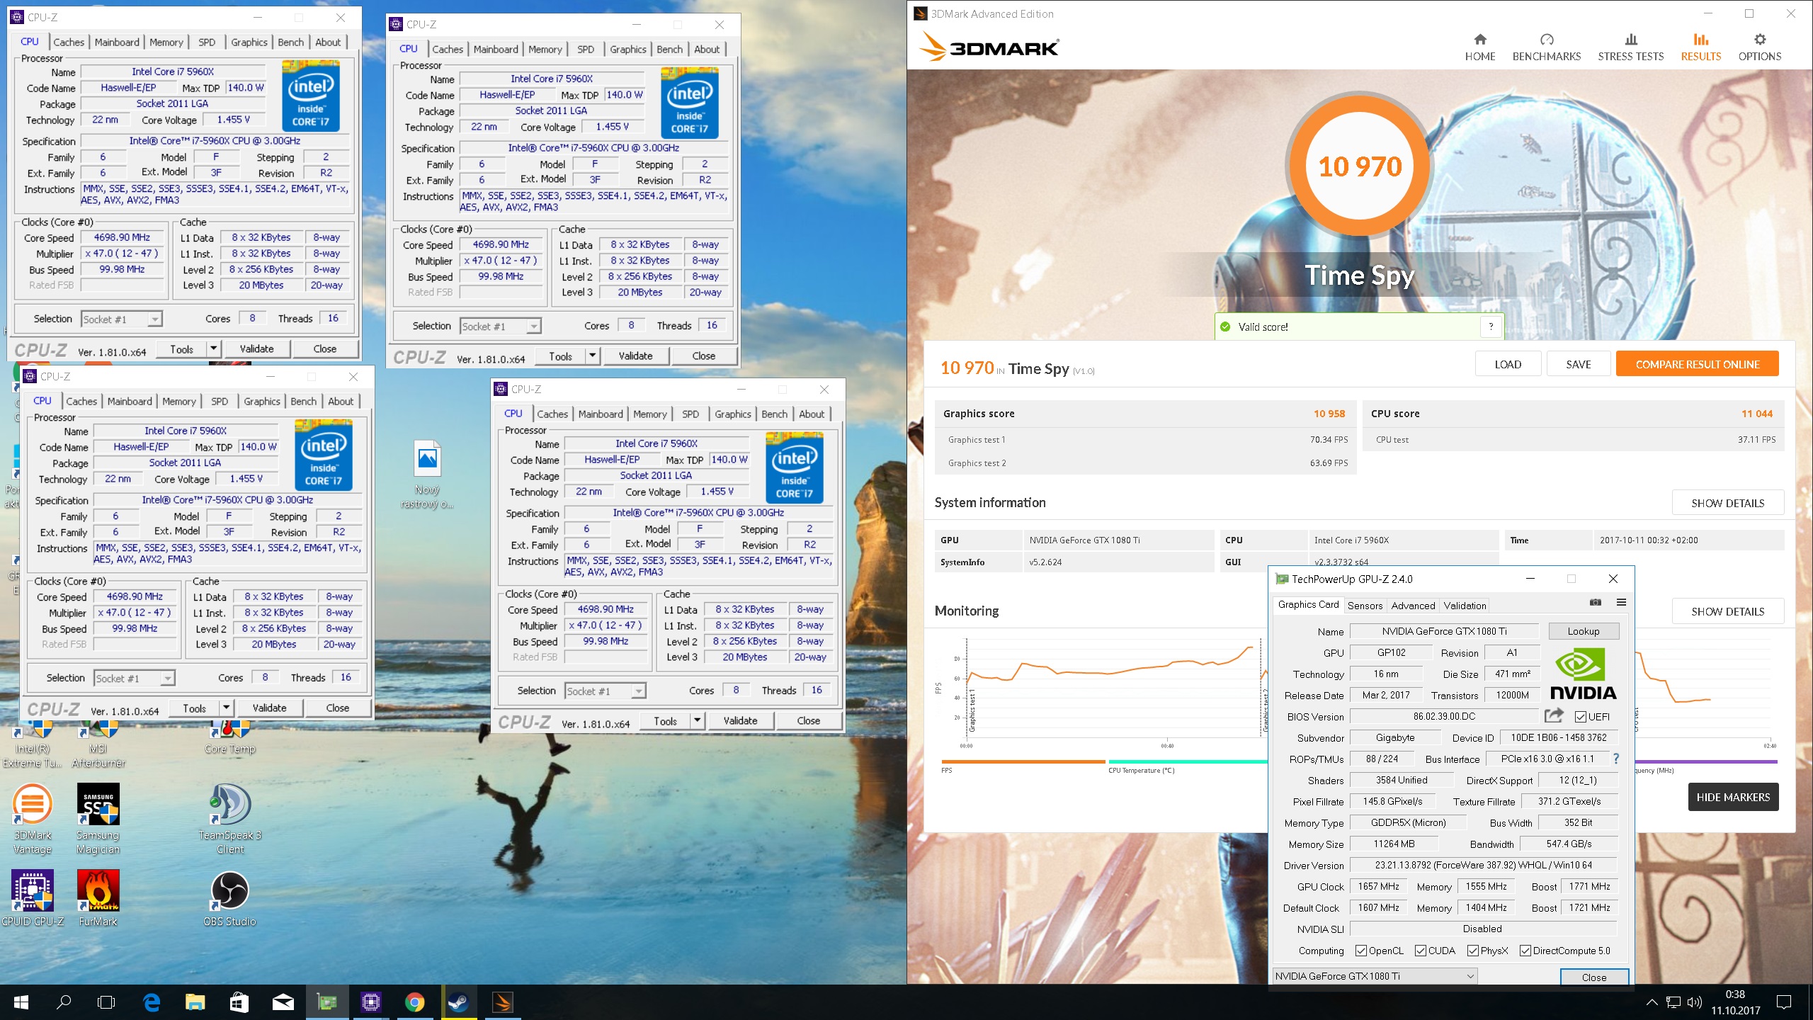Show details for Monitoring section
This screenshot has width=1813, height=1020.
1727,611
